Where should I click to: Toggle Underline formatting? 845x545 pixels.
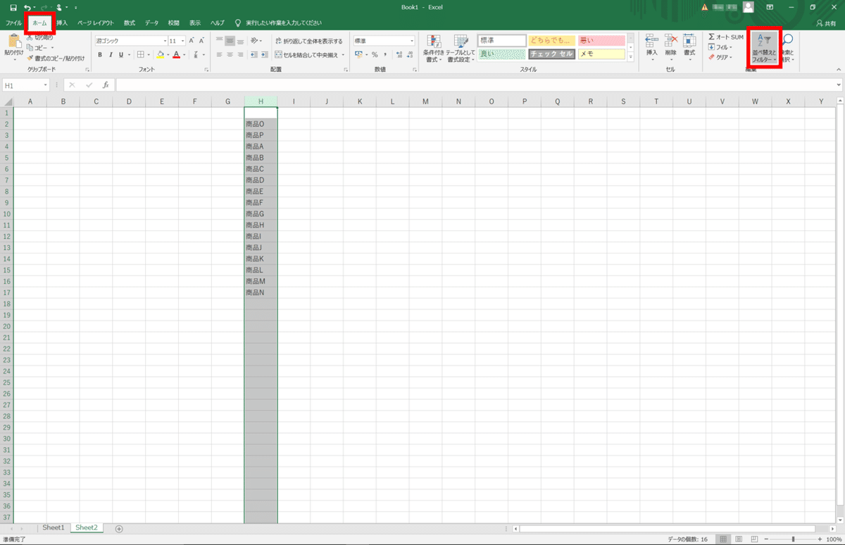[120, 54]
